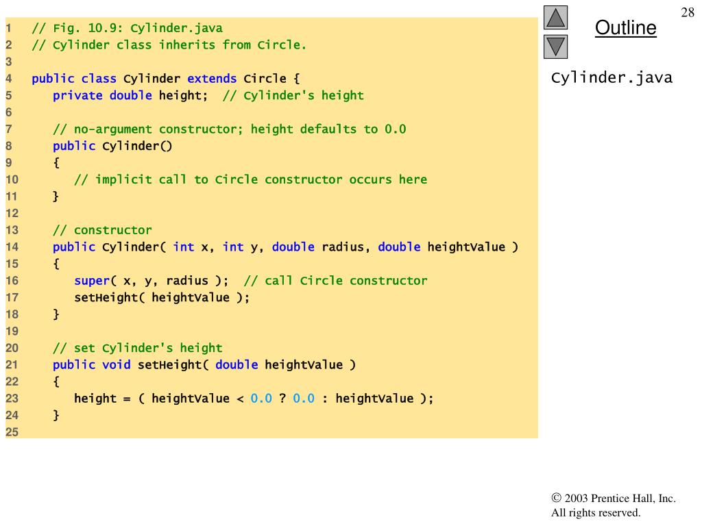Screen dimensions: 702x526
Task: Click '// call Circle constructor' comment
Action: (x=336, y=281)
